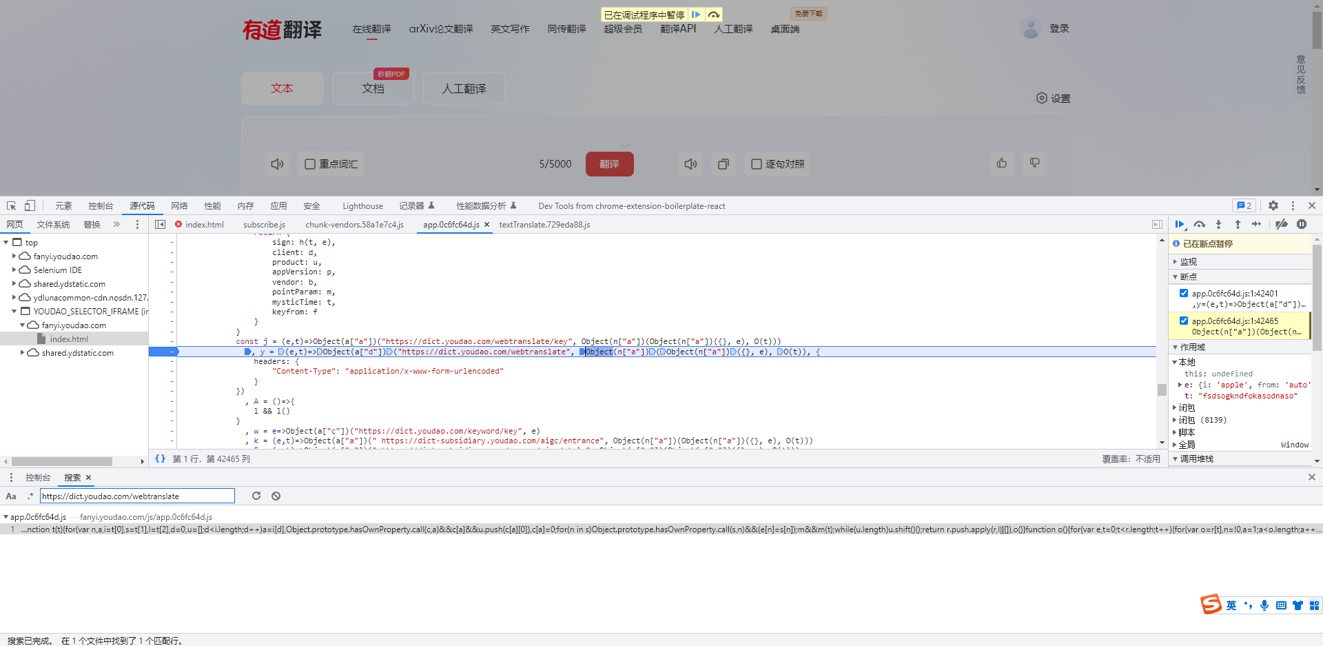Step over the next function call
Image resolution: width=1323 pixels, height=646 pixels.
click(1200, 224)
